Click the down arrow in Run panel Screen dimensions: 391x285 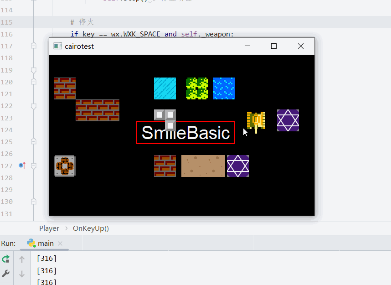22,274
